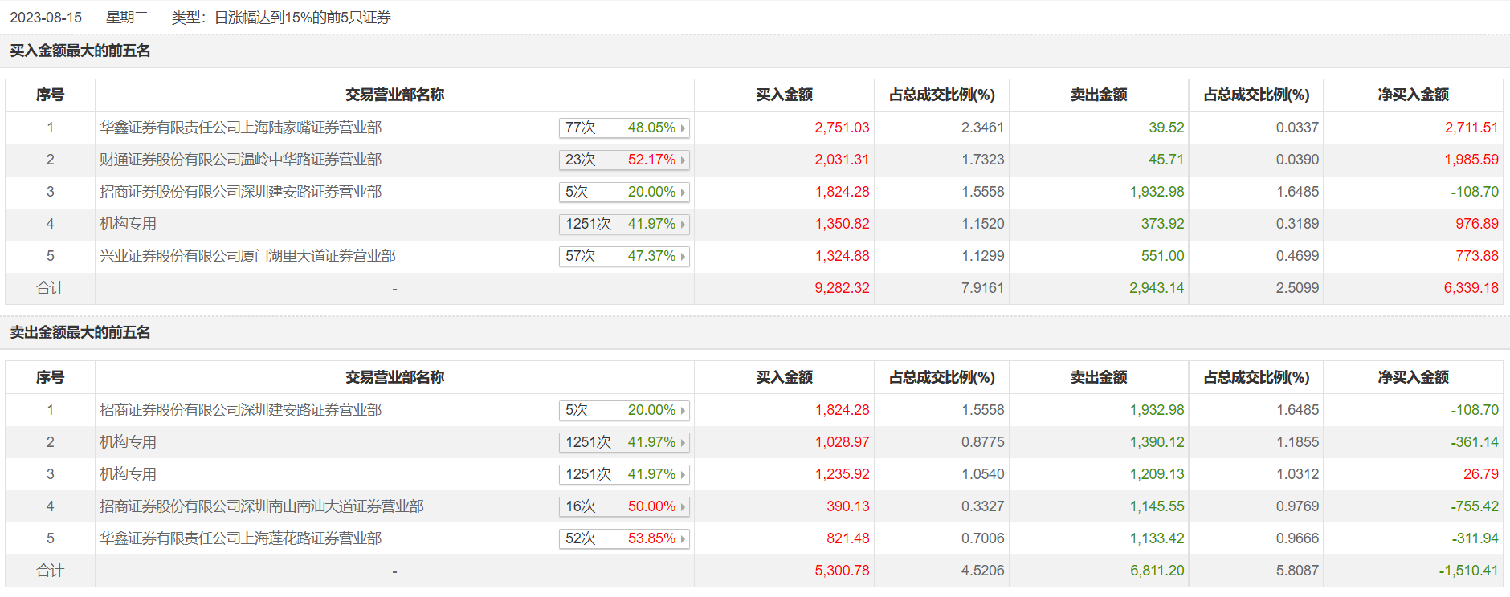Click the total net buy value 6,339.18
Viewport: 1510px width, 597px height.
coord(1471,288)
